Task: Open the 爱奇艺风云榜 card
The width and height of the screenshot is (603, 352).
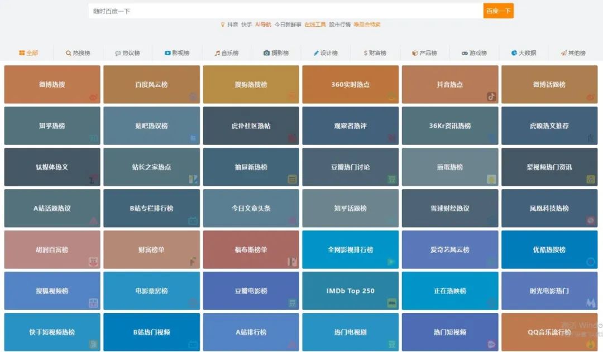Action: 450,249
